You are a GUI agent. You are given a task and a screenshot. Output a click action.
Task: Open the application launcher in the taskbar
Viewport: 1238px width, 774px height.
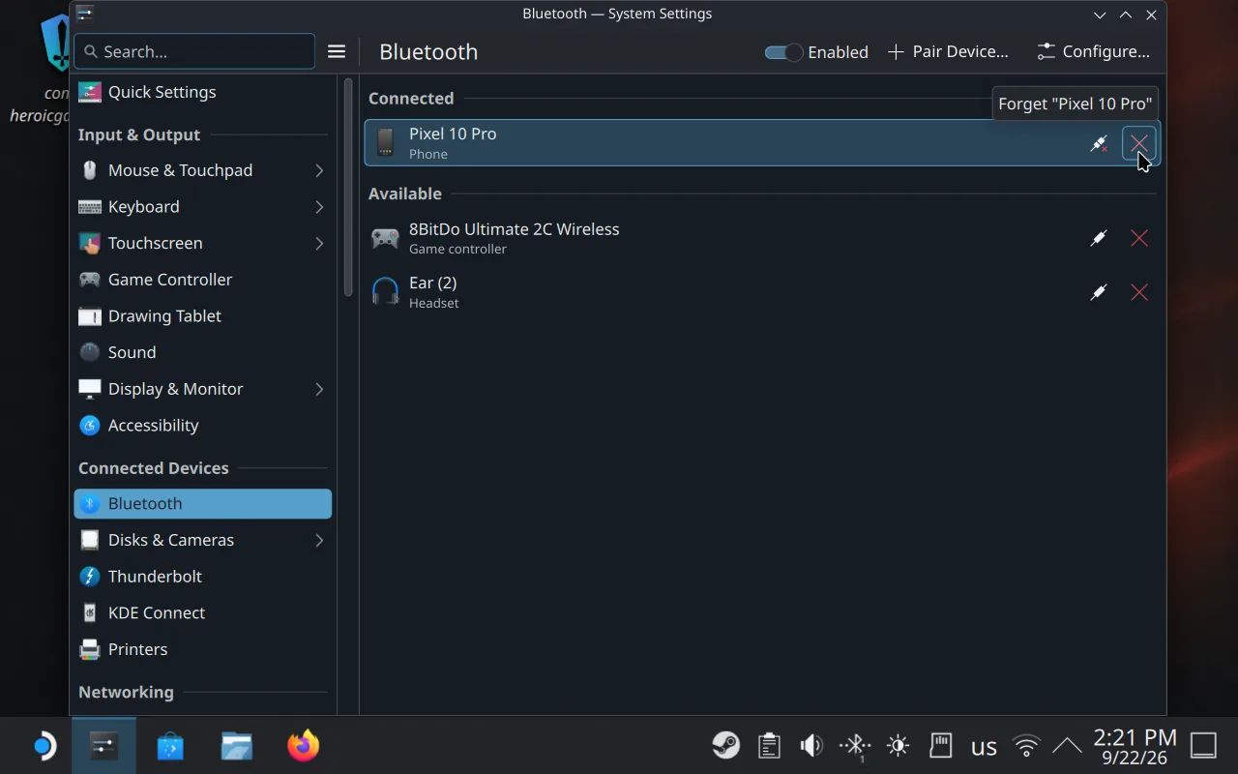44,746
